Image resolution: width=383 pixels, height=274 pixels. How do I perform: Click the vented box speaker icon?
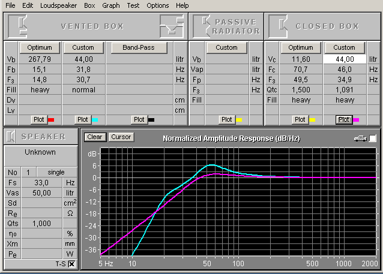tap(17, 26)
